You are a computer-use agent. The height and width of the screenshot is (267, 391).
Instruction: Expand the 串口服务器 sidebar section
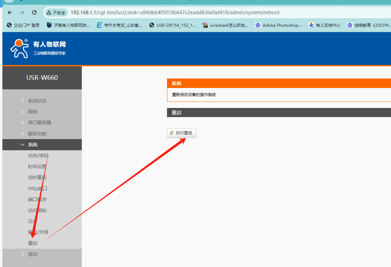(39, 123)
